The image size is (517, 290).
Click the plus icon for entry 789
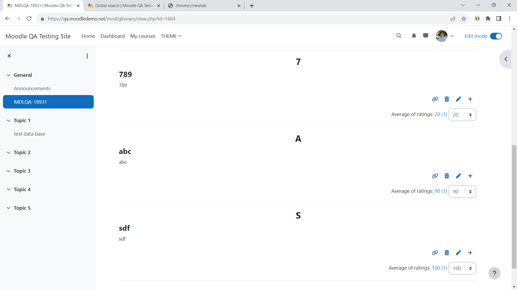[x=470, y=99]
